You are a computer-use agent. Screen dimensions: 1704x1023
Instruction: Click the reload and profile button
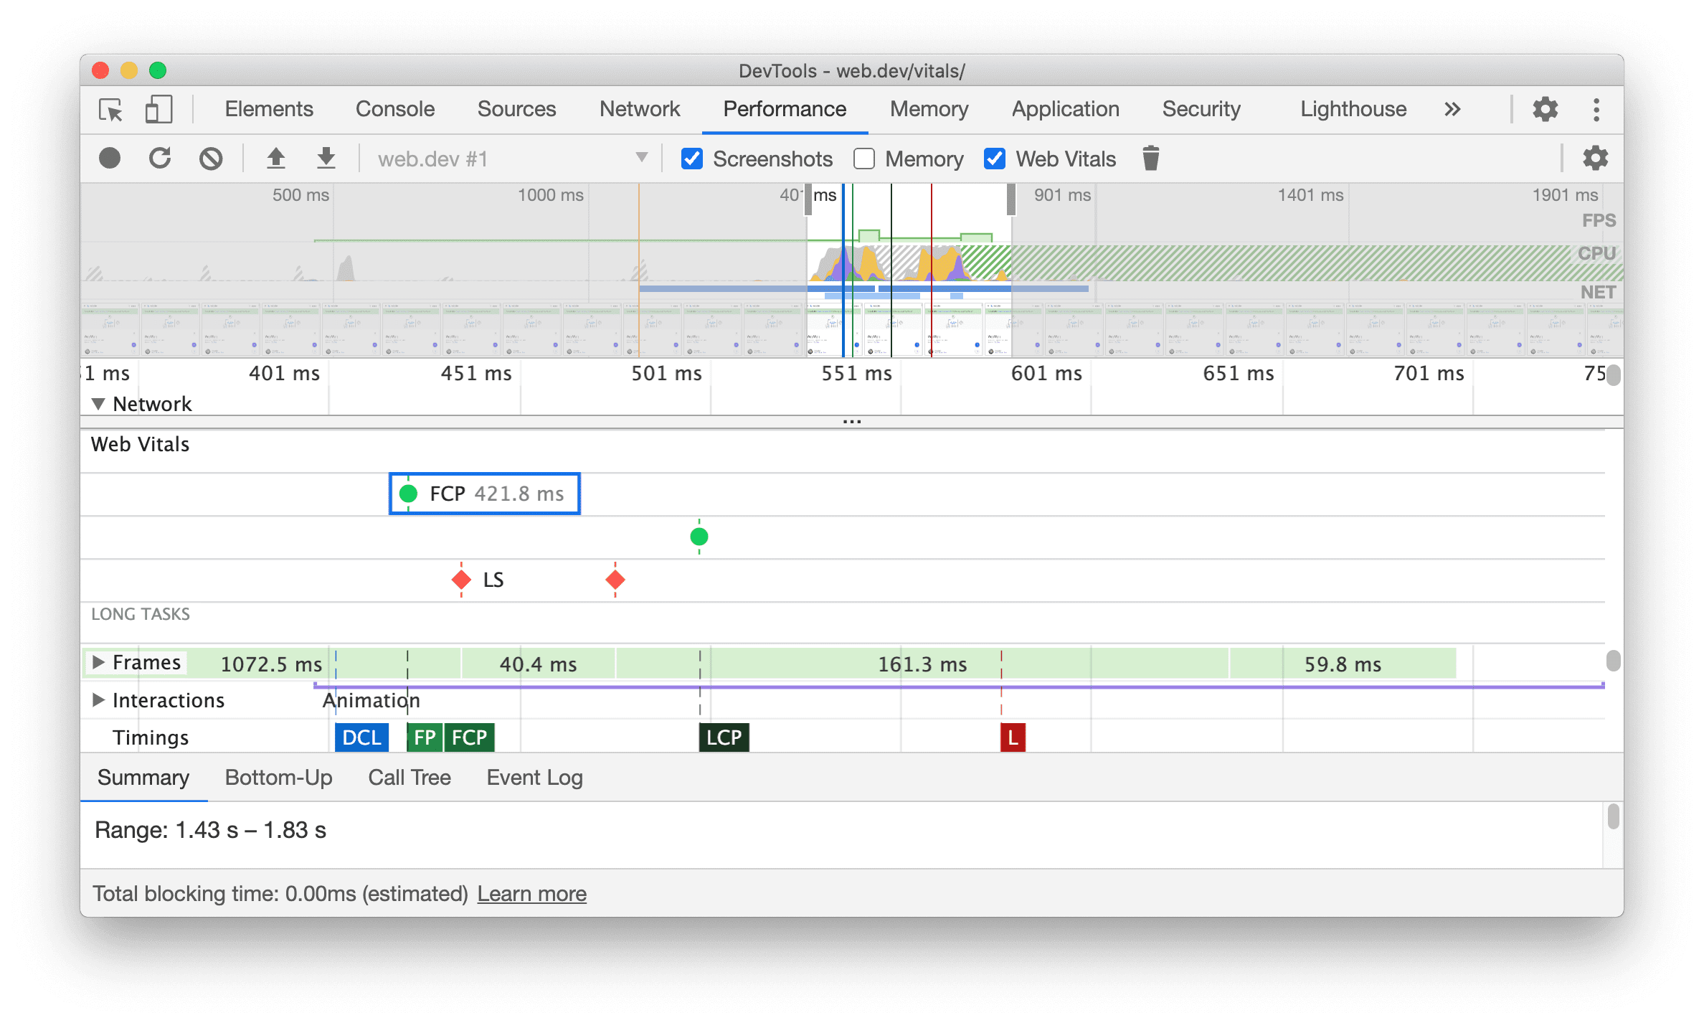click(x=159, y=159)
